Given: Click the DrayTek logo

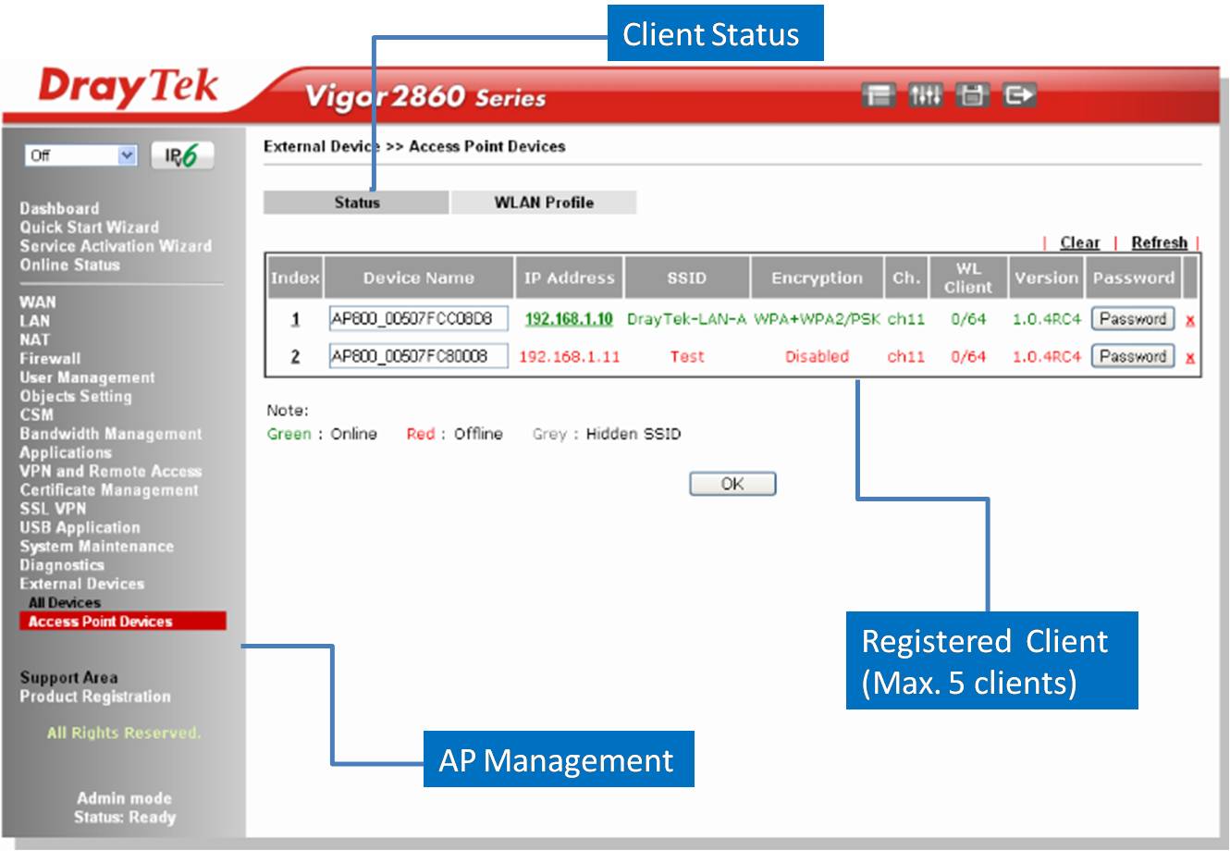Looking at the screenshot, I should point(128,88).
